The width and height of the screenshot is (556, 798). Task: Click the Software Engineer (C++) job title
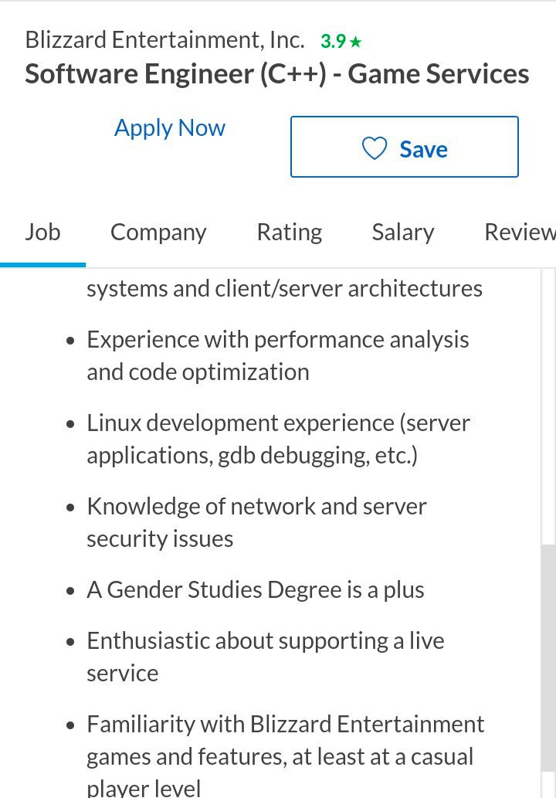[x=277, y=74]
